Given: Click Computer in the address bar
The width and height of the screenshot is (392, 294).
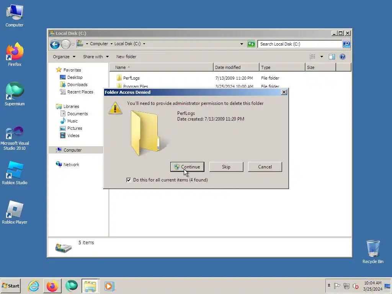Looking at the screenshot, I should point(99,44).
